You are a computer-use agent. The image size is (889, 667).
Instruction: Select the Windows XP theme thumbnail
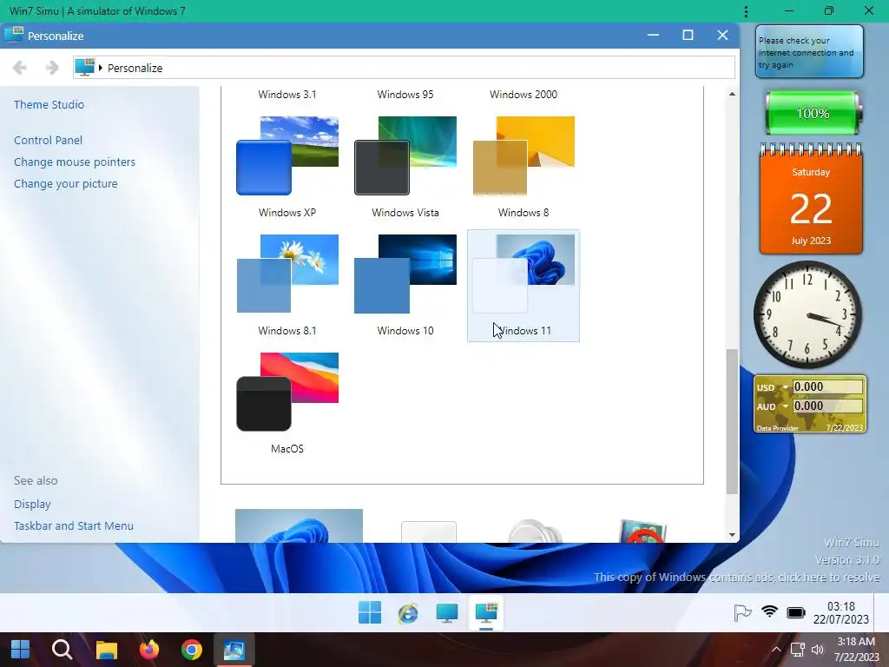coord(287,156)
